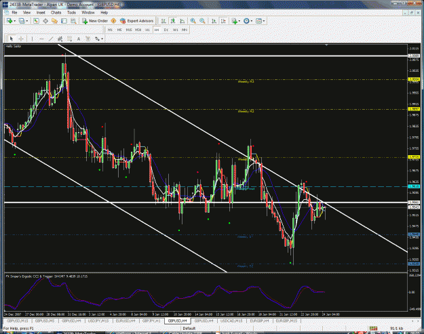Select the M5 timeframe

119,30
